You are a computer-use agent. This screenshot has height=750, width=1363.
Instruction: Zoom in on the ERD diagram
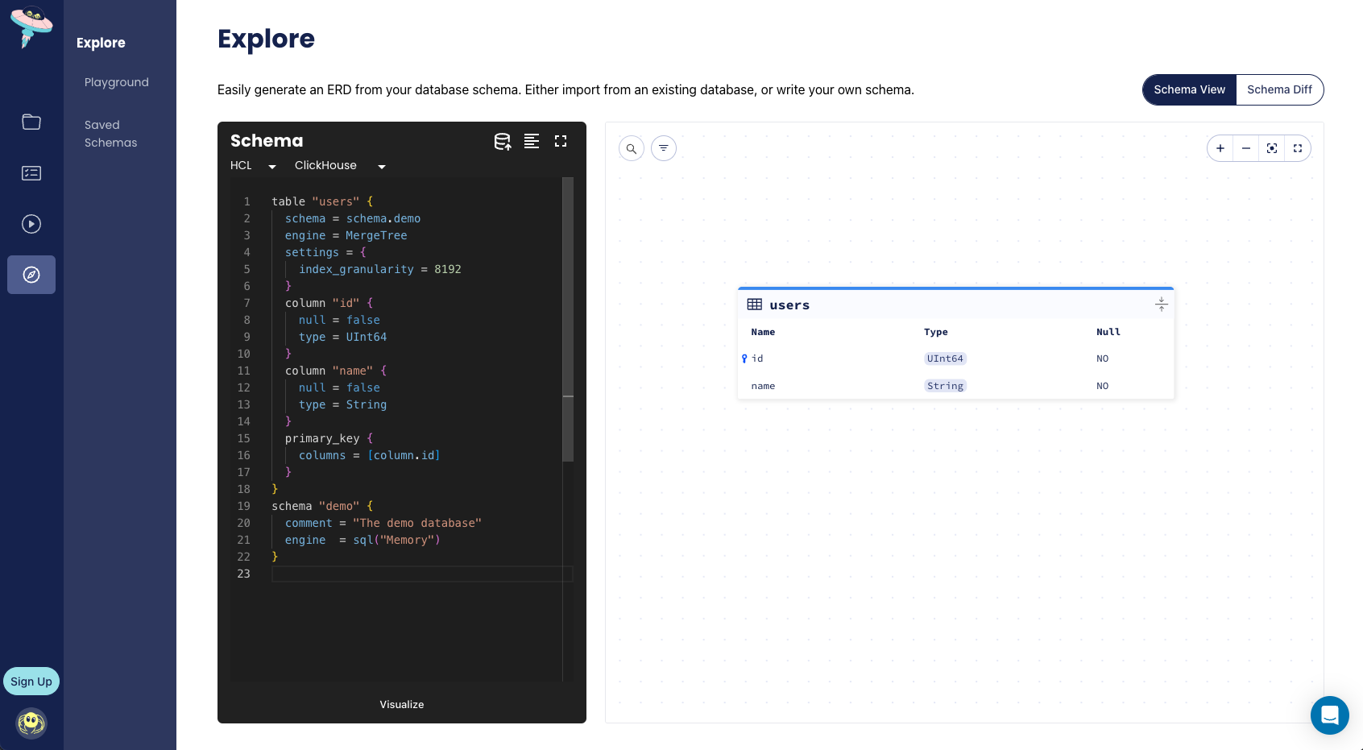coord(1220,148)
